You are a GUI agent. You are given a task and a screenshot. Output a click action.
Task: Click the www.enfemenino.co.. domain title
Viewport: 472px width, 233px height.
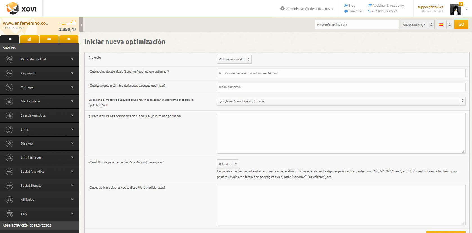(25, 23)
